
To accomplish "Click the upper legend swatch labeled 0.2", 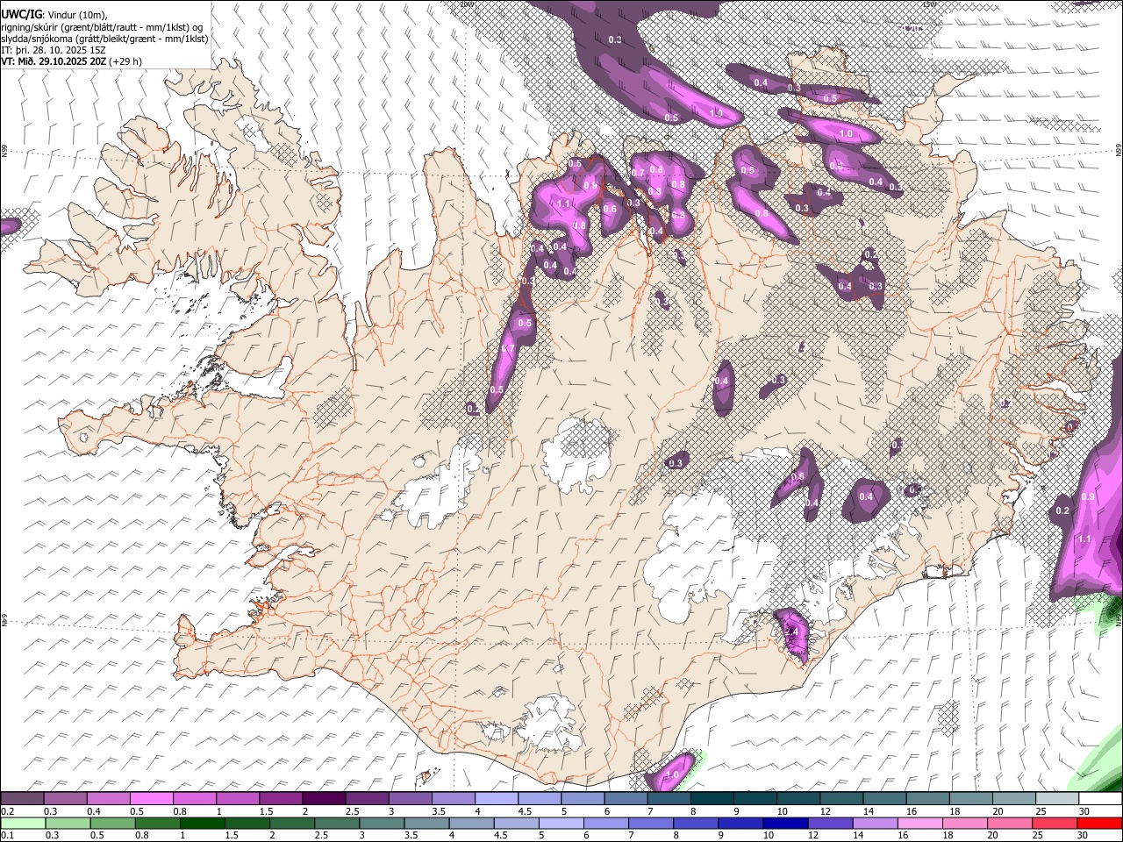I will 22,798.
